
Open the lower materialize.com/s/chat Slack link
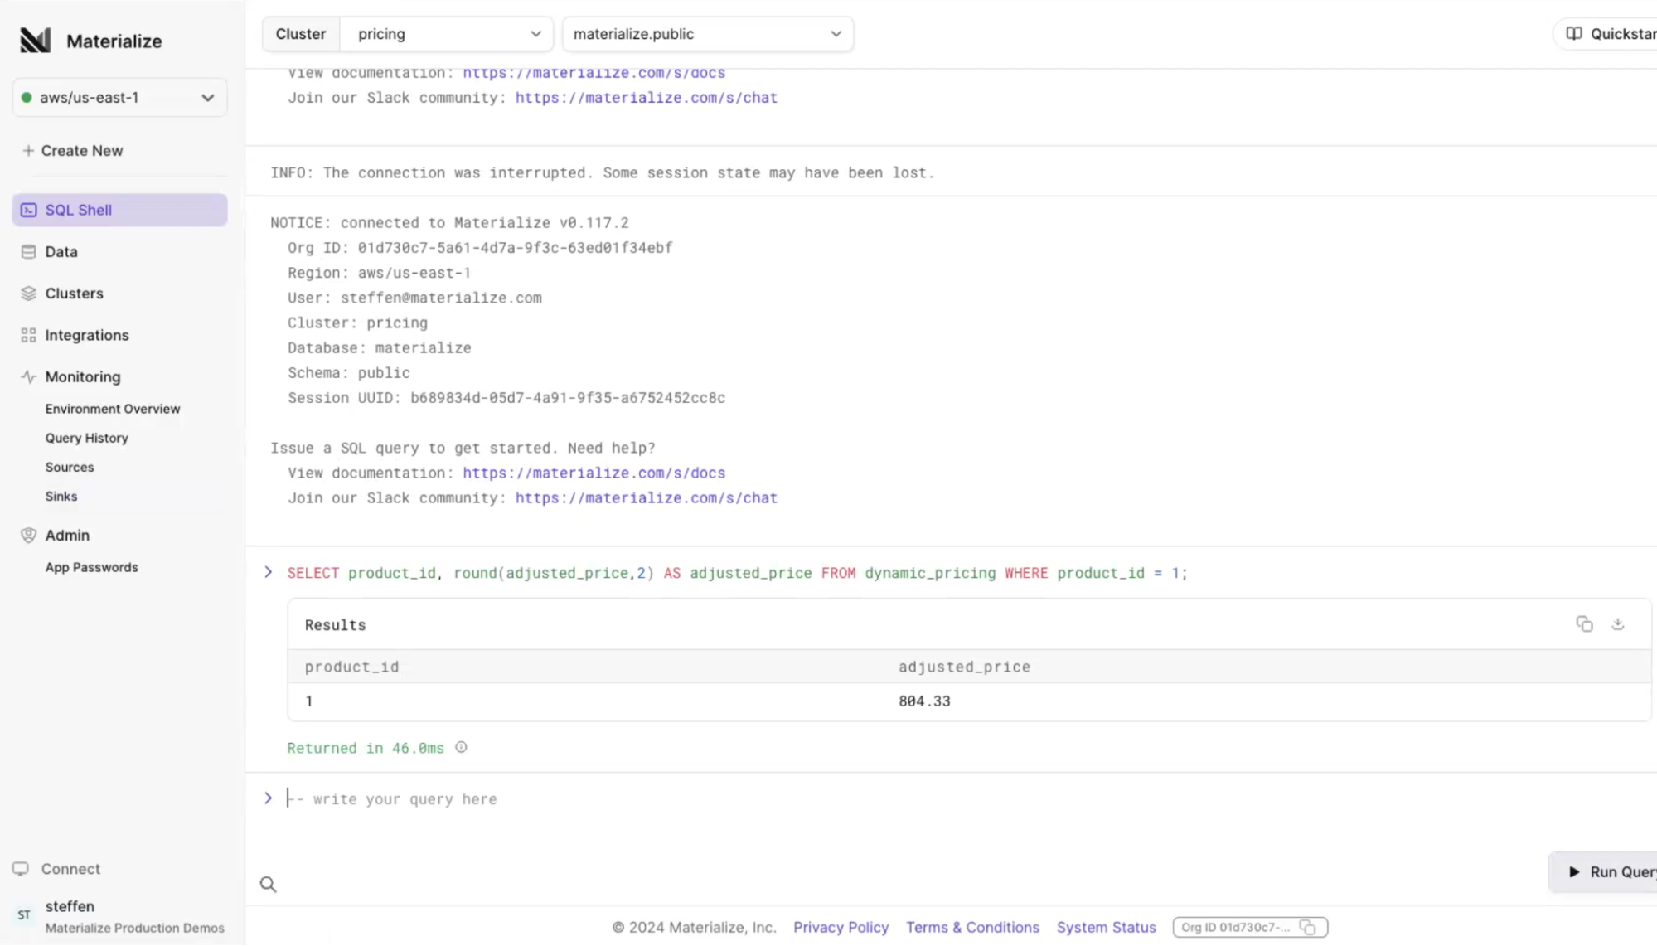[647, 498]
